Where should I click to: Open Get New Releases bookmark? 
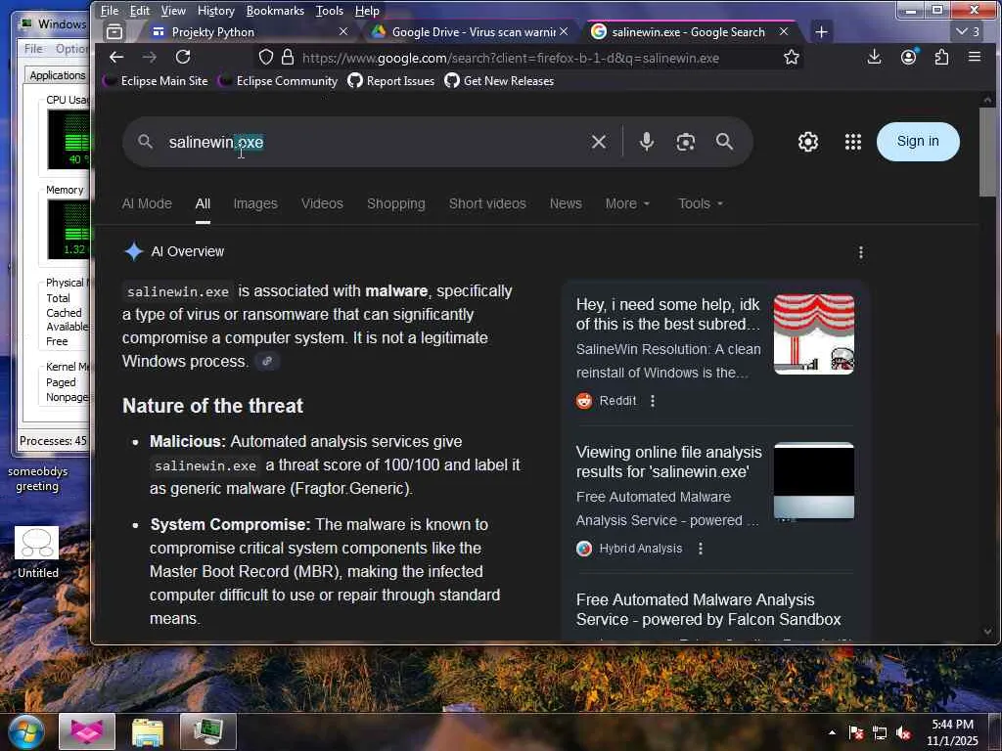(500, 81)
